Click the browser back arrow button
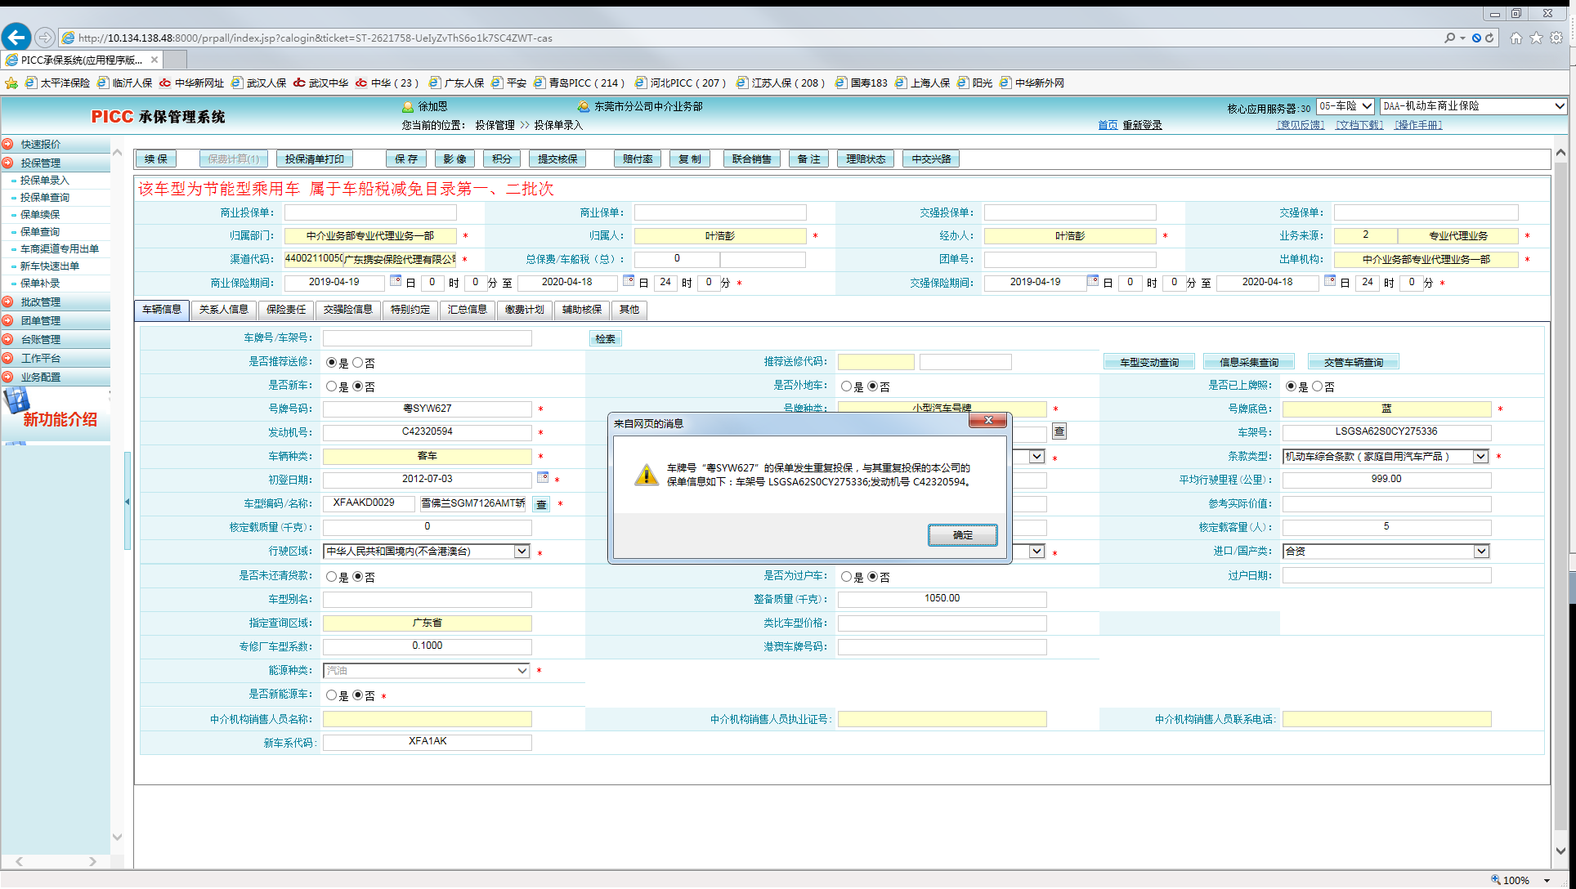This screenshot has height=889, width=1576. [16, 37]
